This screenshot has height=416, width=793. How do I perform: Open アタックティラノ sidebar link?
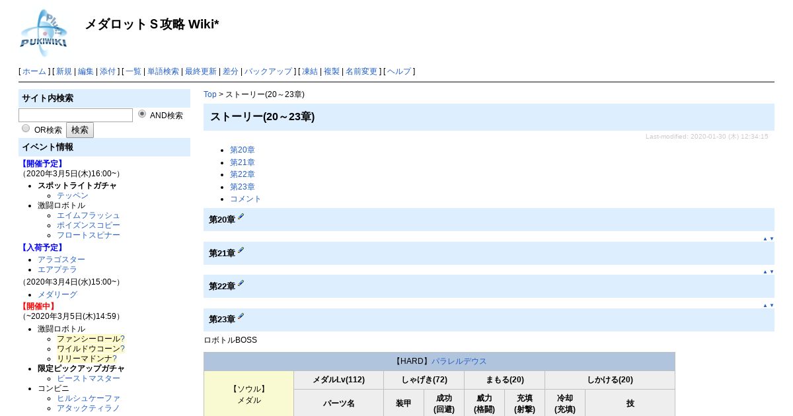coord(89,408)
